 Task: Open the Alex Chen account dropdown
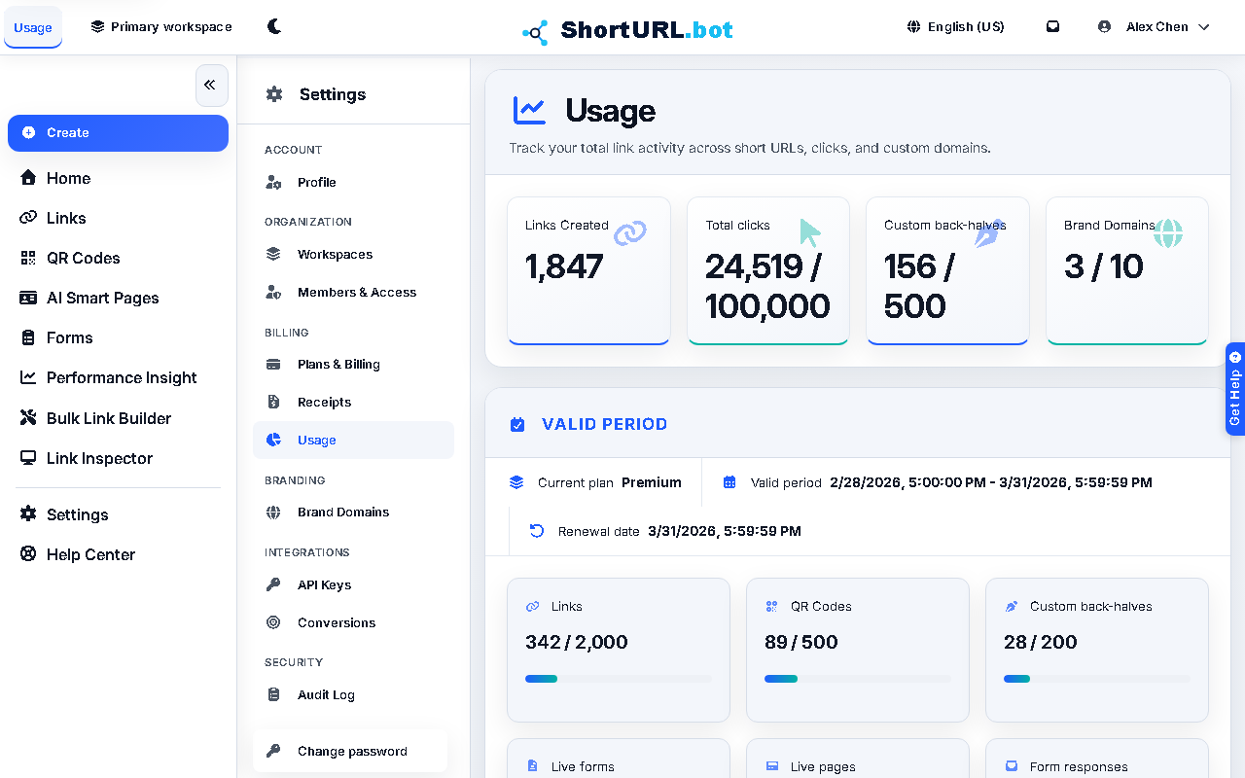tap(1154, 26)
